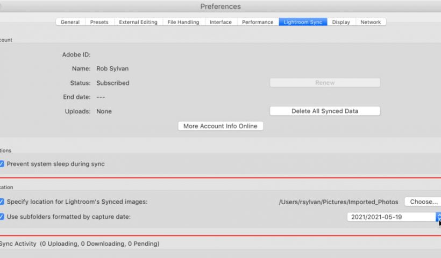Uncheck Specify location for Lightroom's Synced images
441x258 pixels.
[x=2, y=202]
